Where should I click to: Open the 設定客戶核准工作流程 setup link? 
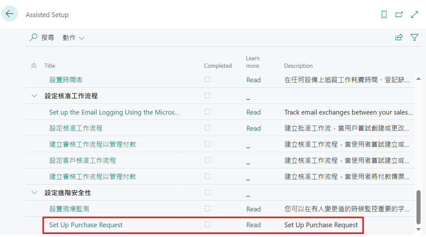pos(83,160)
